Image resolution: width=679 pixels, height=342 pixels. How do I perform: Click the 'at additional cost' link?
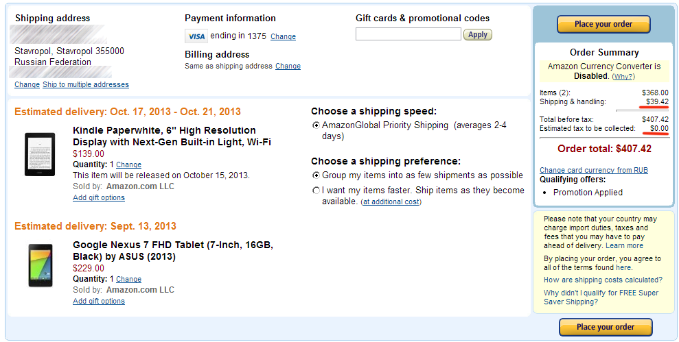click(x=391, y=202)
